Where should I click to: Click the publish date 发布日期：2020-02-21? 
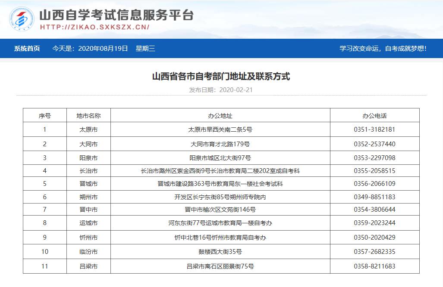(x=221, y=90)
